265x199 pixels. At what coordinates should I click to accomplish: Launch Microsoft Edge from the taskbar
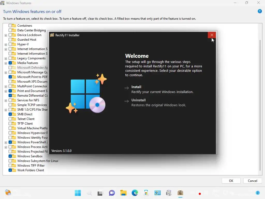[135, 193]
